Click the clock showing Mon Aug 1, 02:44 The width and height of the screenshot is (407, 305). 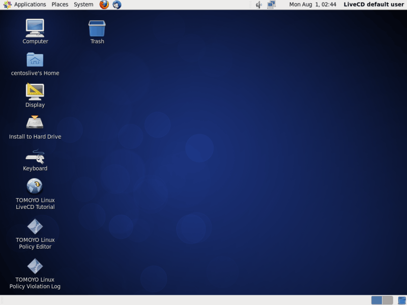click(312, 5)
